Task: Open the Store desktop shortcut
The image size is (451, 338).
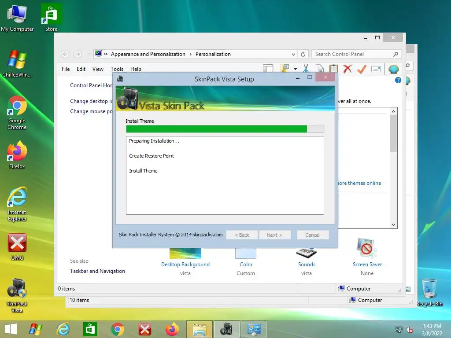Action: coord(51,18)
